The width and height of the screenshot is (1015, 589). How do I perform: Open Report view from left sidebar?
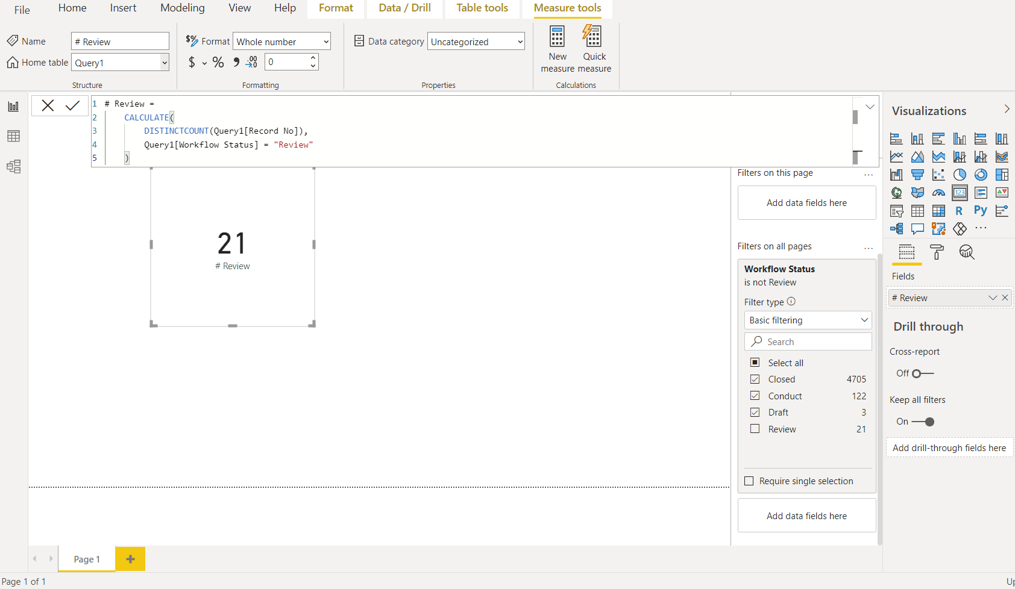13,107
